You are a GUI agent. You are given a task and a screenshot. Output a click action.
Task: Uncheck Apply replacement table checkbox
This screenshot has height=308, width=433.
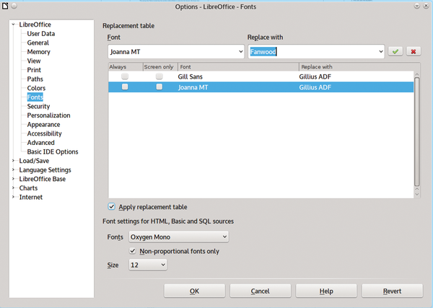pos(112,206)
